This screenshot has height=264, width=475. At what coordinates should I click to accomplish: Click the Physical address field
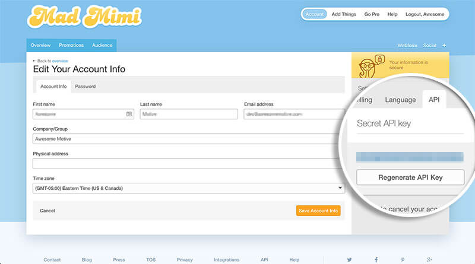pos(186,164)
